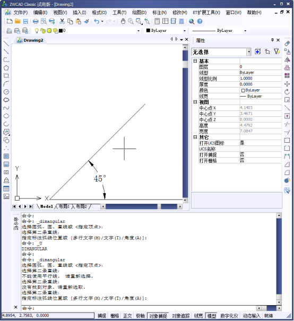
Task: Toggle 对象捕捉 object snap in status bar
Action: [158, 316]
